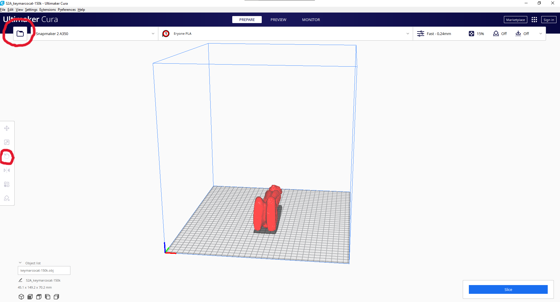Click the open file folder icon
Screen dimensions: 560x302
click(20, 33)
